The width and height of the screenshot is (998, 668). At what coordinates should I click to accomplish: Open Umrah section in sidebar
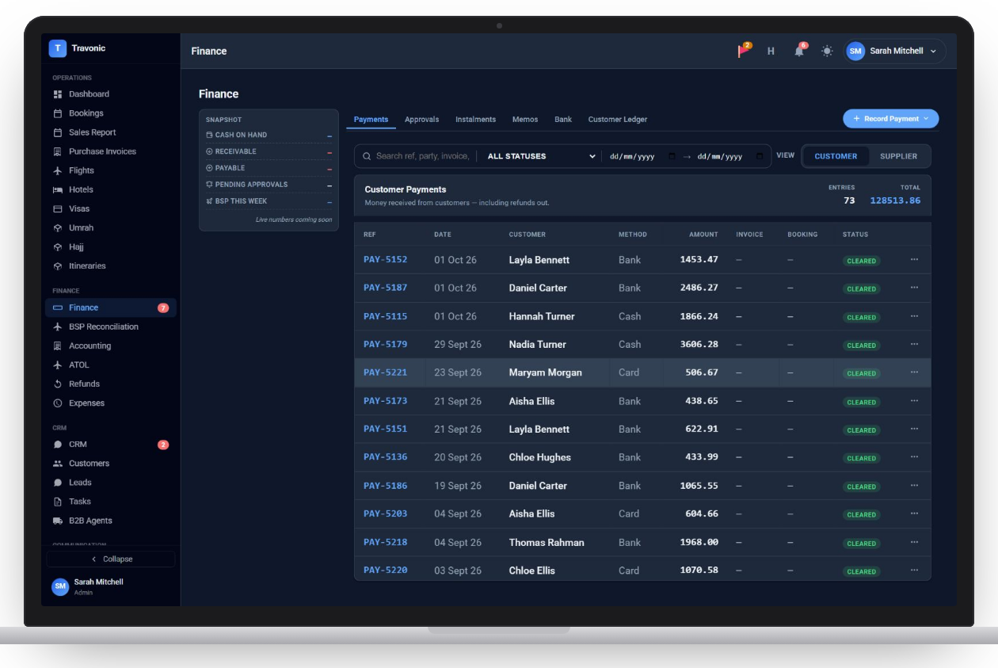[x=110, y=227]
